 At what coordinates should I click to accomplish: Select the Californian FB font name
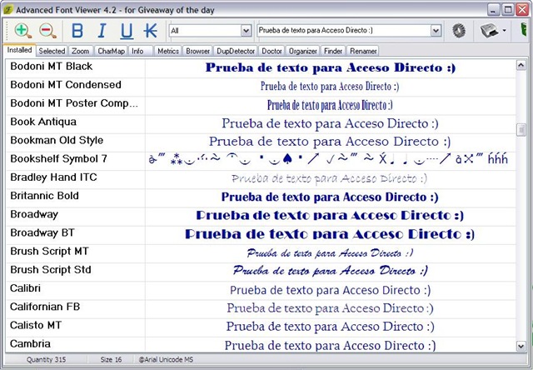45,307
